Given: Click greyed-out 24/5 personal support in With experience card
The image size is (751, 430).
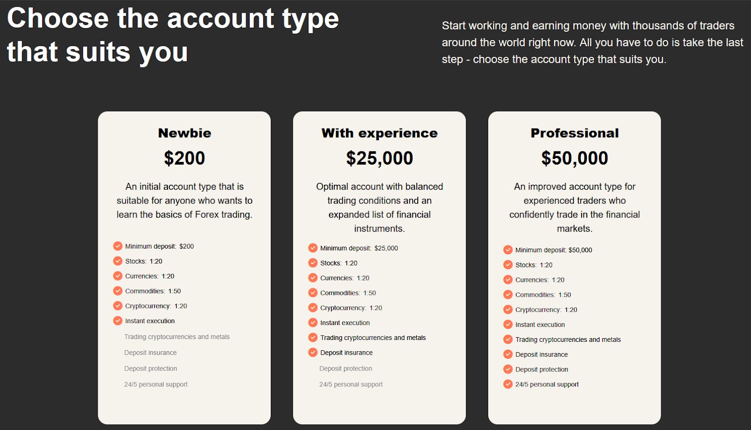Looking at the screenshot, I should 351,385.
